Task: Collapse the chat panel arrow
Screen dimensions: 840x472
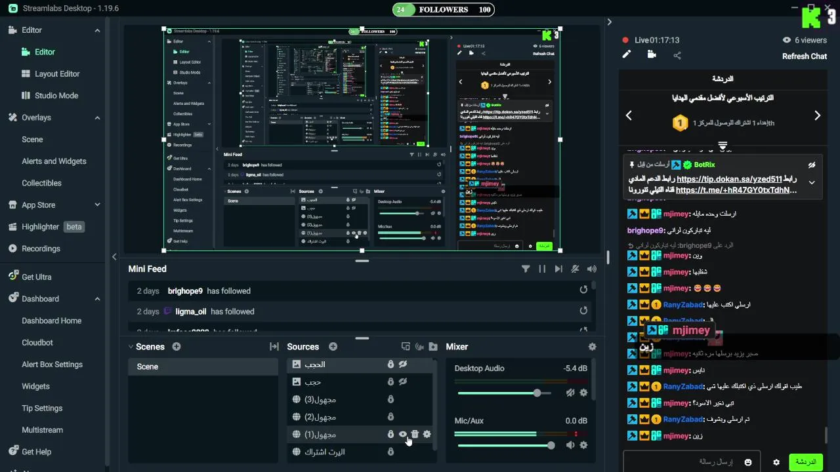Action: 609,22
